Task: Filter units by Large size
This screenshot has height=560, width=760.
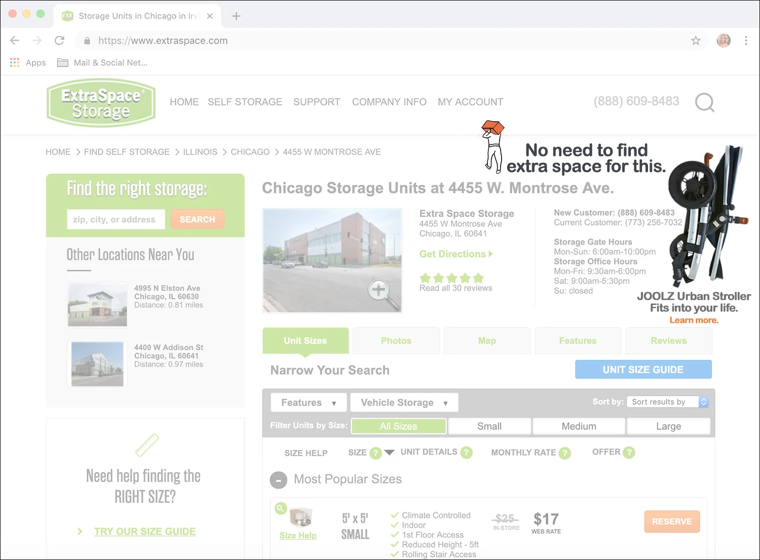Action: tap(668, 426)
